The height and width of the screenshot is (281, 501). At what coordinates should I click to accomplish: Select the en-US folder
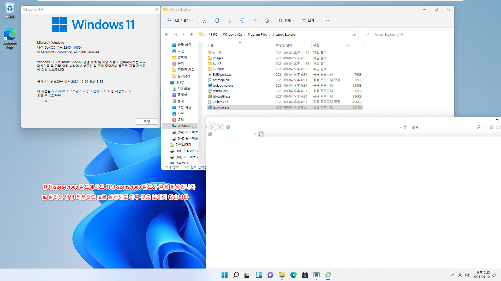coord(285,53)
